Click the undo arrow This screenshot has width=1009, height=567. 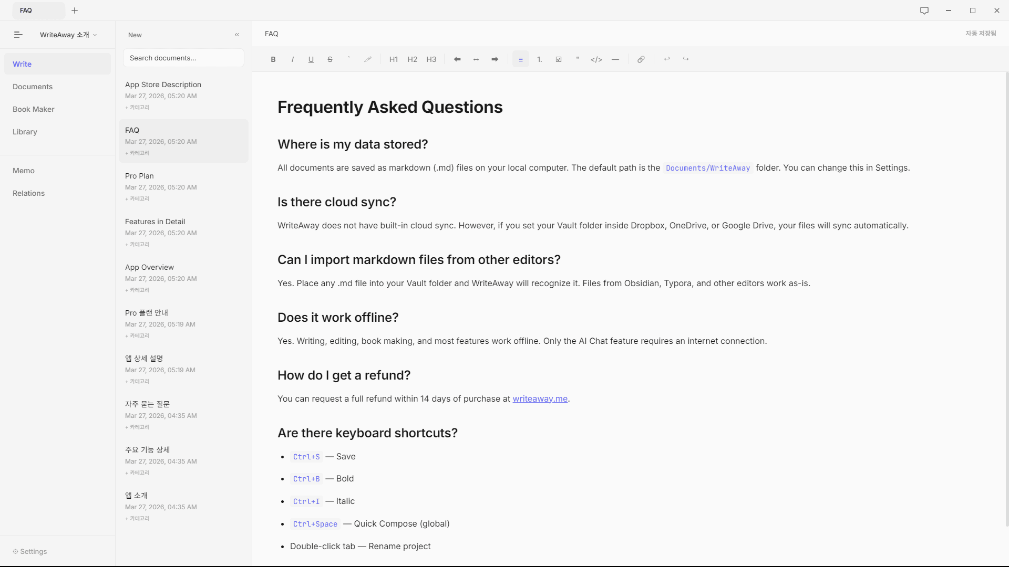tap(667, 59)
